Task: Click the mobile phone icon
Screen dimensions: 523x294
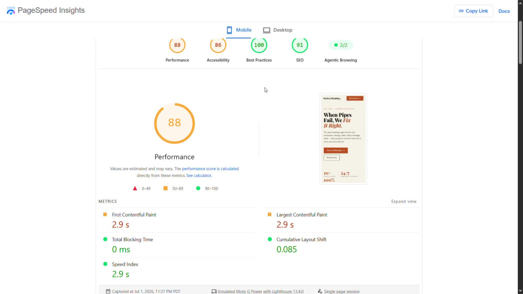Action: (x=229, y=30)
